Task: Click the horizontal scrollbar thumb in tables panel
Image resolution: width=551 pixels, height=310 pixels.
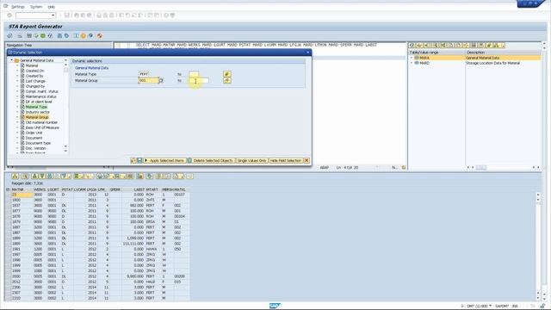Action: pos(481,168)
